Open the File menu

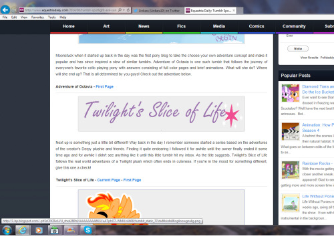5,17
